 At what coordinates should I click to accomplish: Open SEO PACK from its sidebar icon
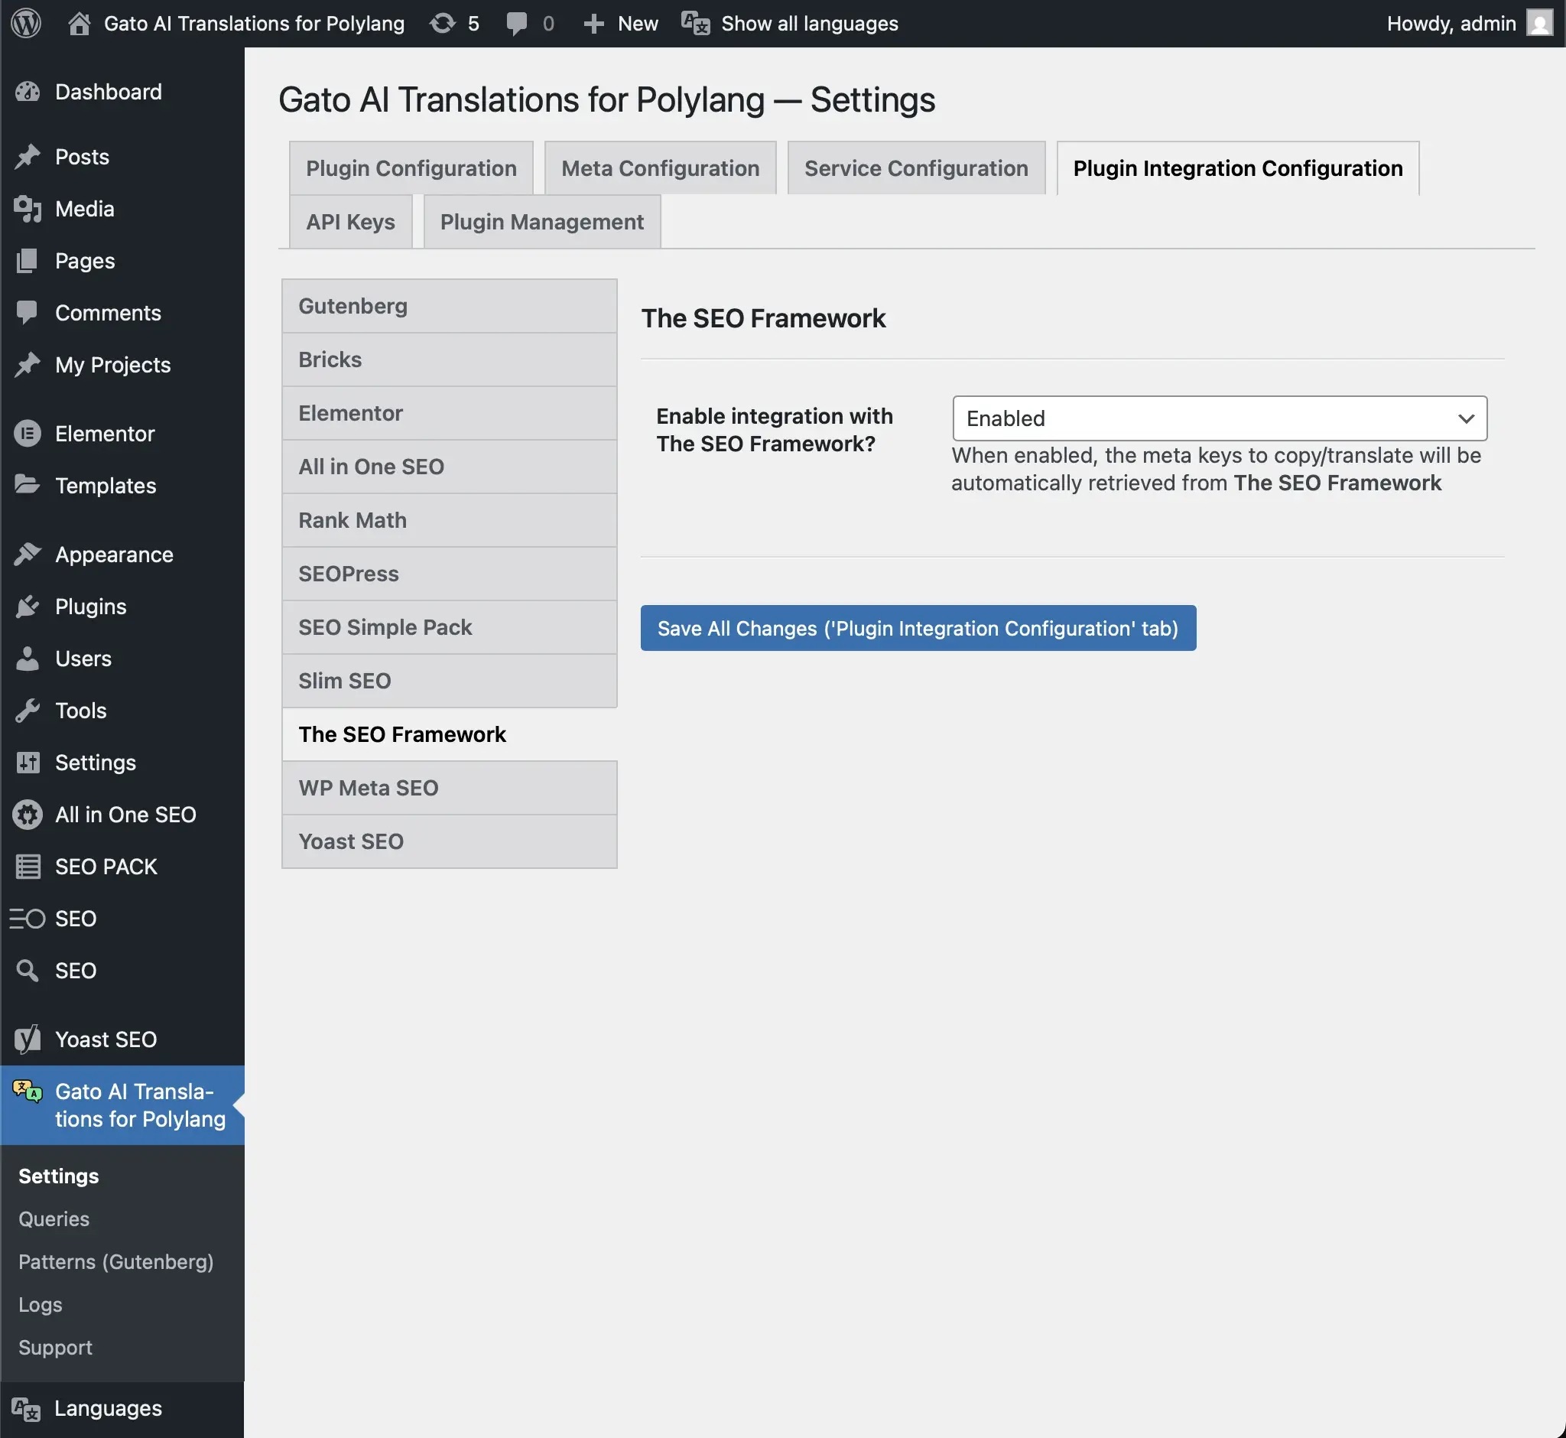(28, 866)
